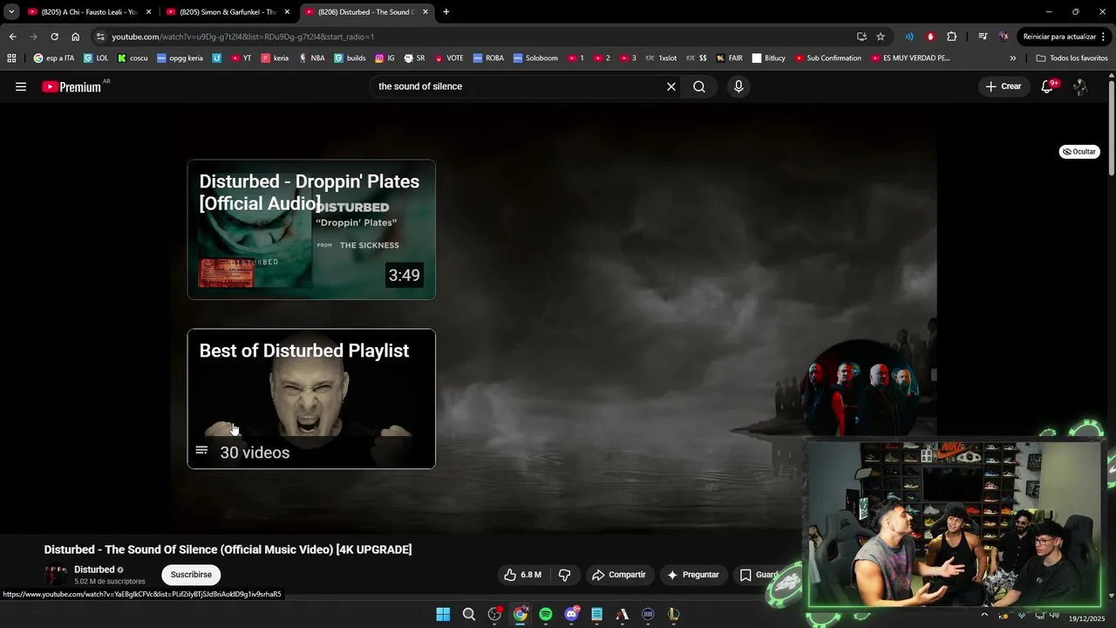Open YouTube notifications bell
1116x628 pixels.
tap(1047, 86)
